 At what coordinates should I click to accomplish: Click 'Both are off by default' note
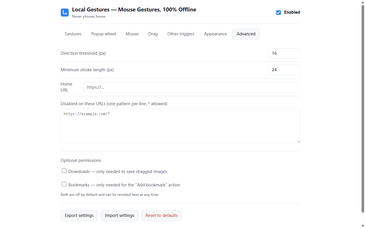click(x=110, y=195)
